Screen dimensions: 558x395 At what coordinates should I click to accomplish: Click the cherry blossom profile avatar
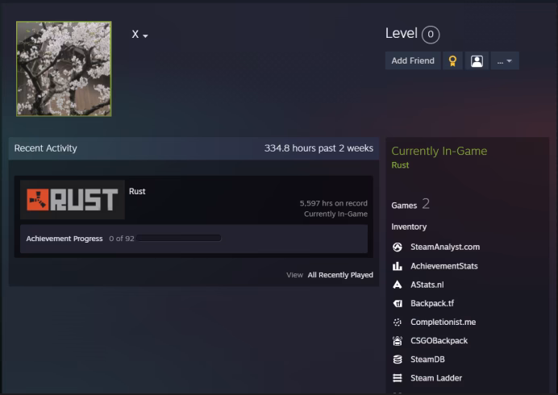click(64, 69)
